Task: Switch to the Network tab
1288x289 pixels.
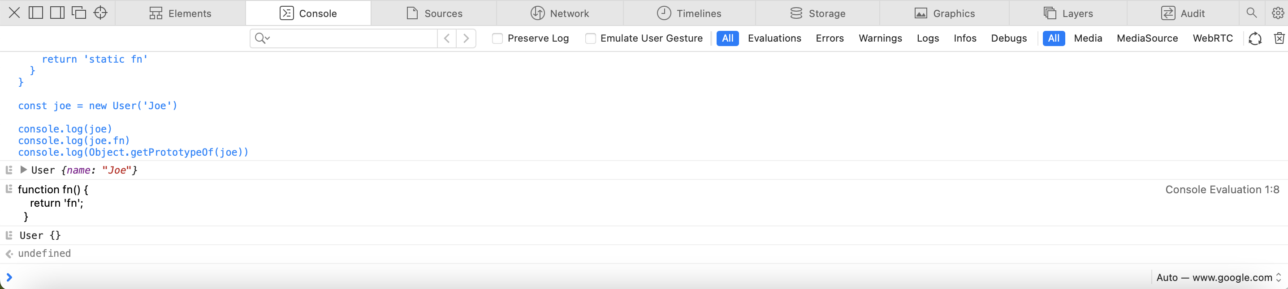Action: [559, 13]
